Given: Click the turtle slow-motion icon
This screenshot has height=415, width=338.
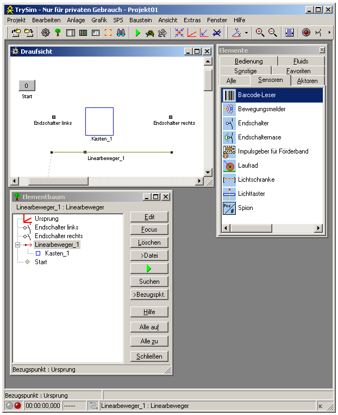Looking at the screenshot, I should pos(149,33).
